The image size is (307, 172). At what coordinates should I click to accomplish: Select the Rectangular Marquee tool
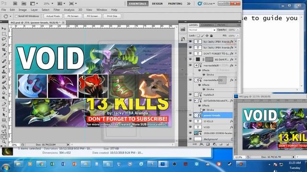click(4, 34)
